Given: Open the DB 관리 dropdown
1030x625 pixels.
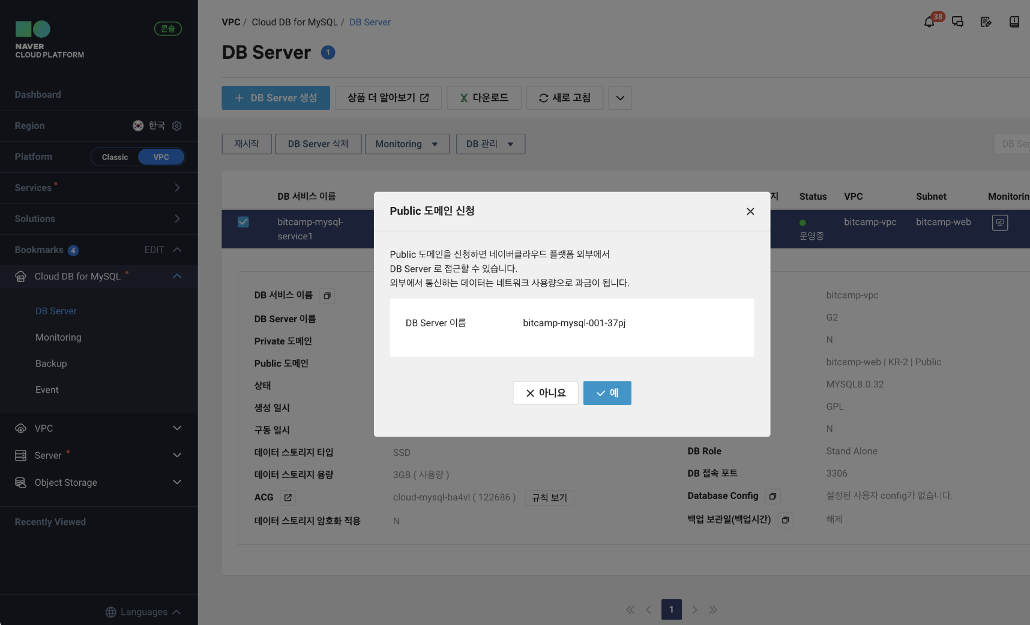Looking at the screenshot, I should click(490, 144).
